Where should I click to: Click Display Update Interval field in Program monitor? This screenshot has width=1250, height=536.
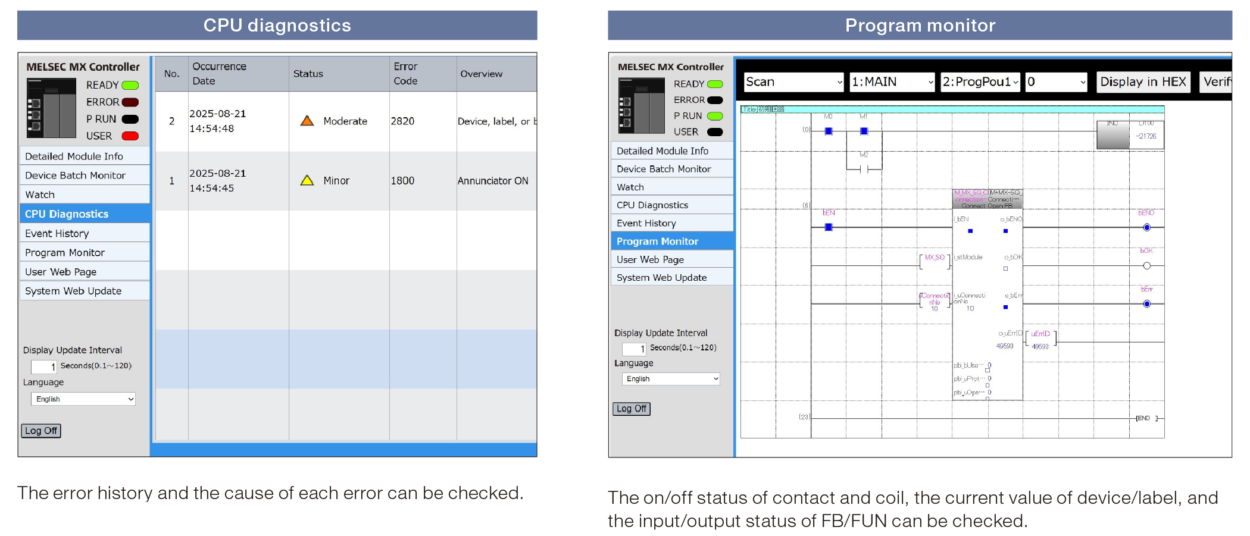[634, 349]
